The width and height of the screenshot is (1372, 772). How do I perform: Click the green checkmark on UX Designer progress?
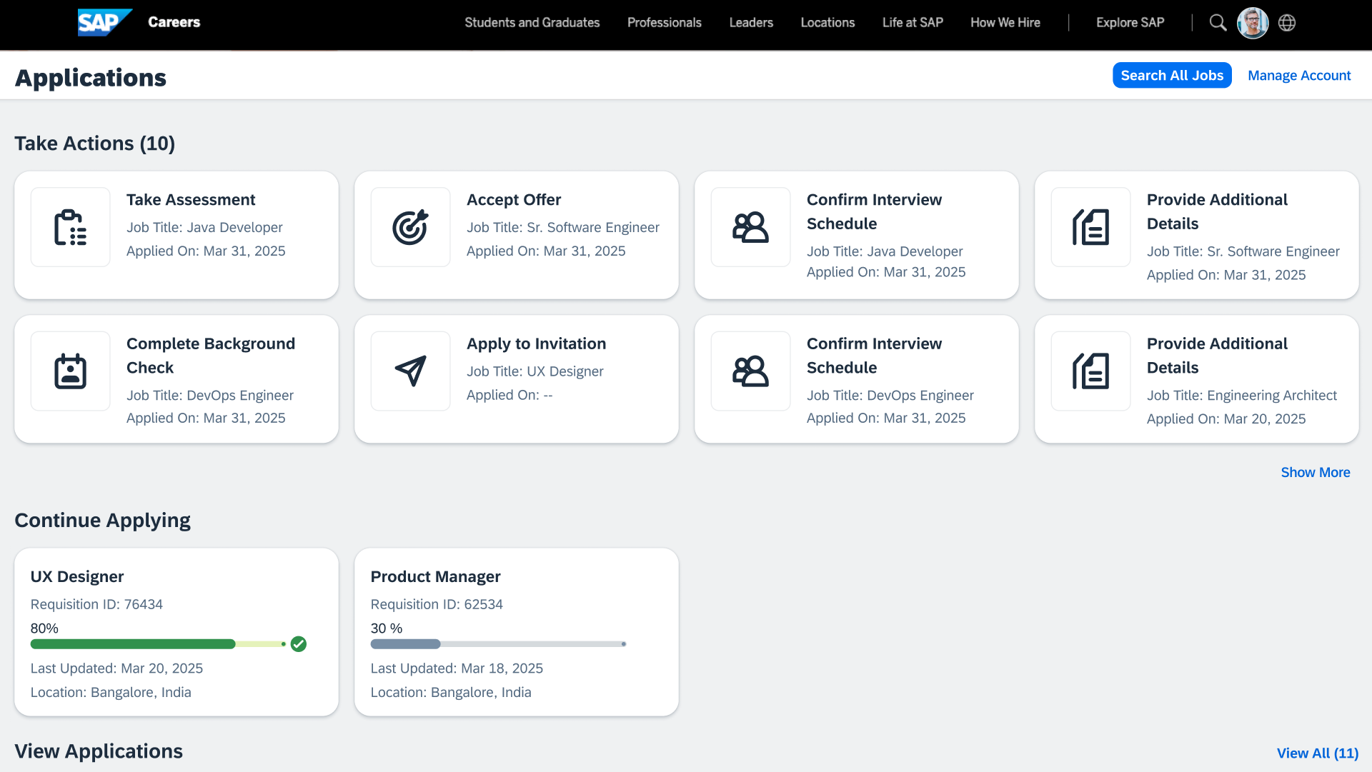tap(299, 644)
